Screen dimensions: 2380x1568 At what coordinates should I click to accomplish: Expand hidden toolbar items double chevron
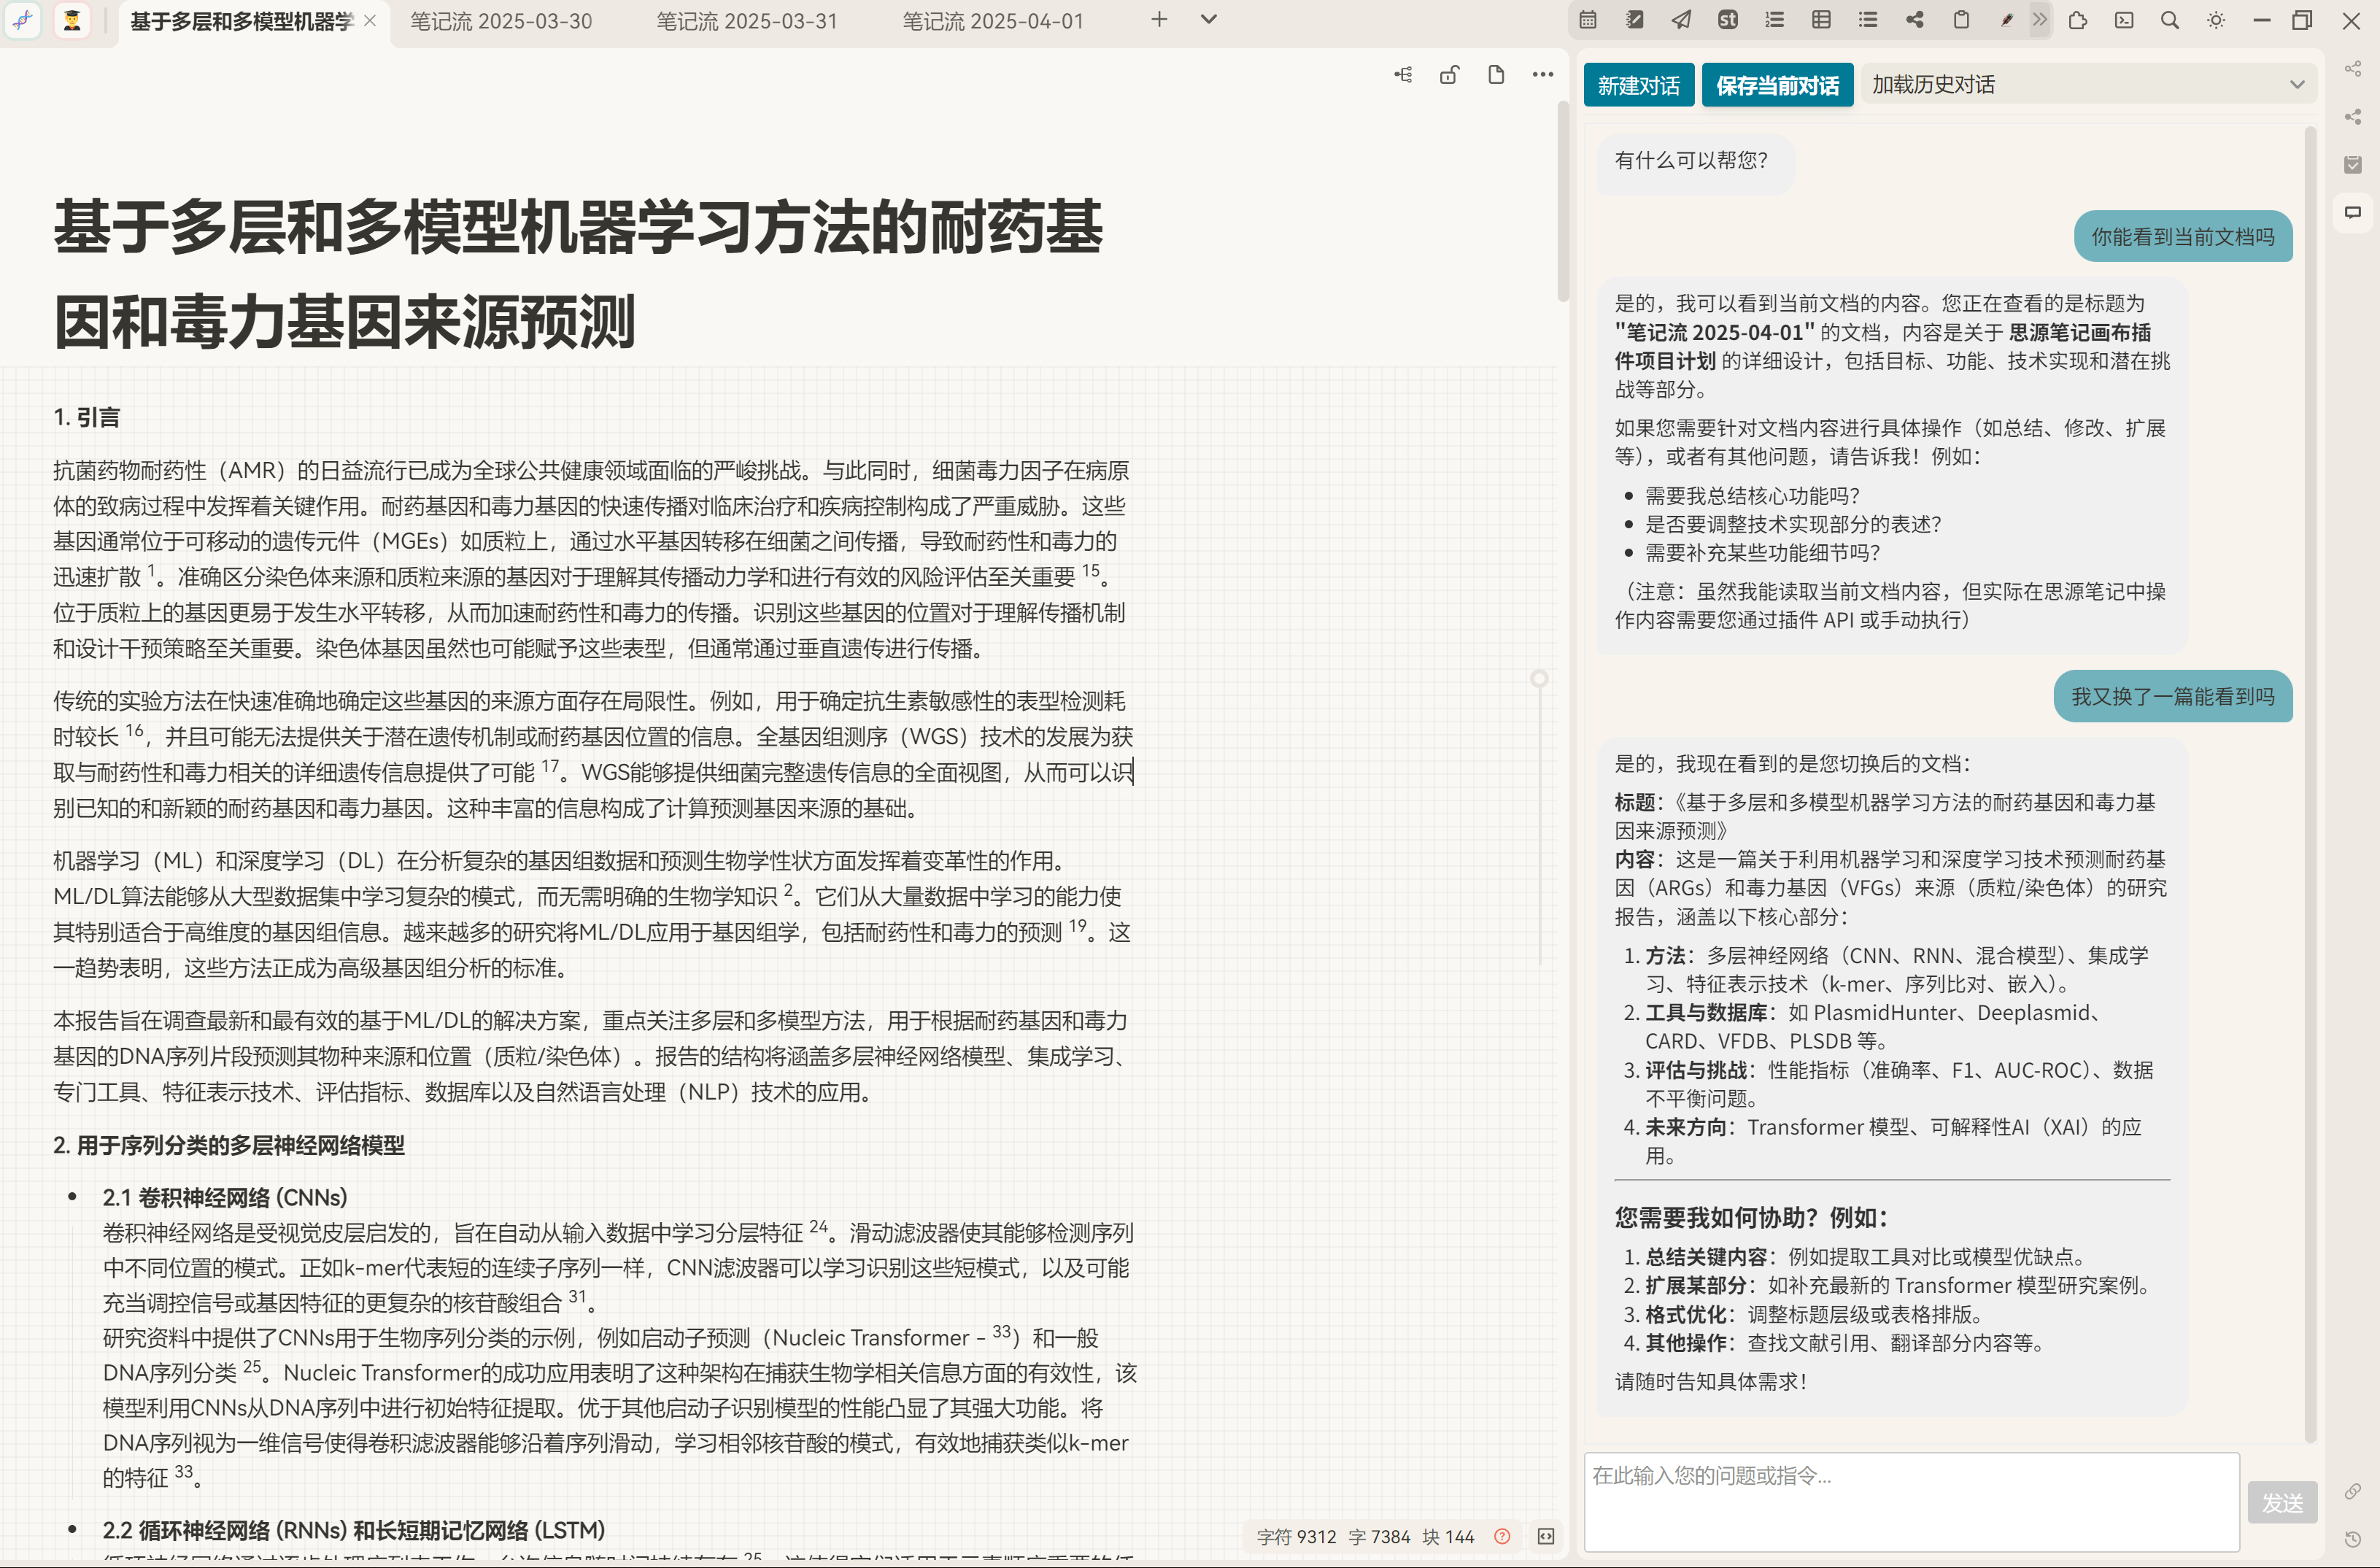click(x=2040, y=20)
